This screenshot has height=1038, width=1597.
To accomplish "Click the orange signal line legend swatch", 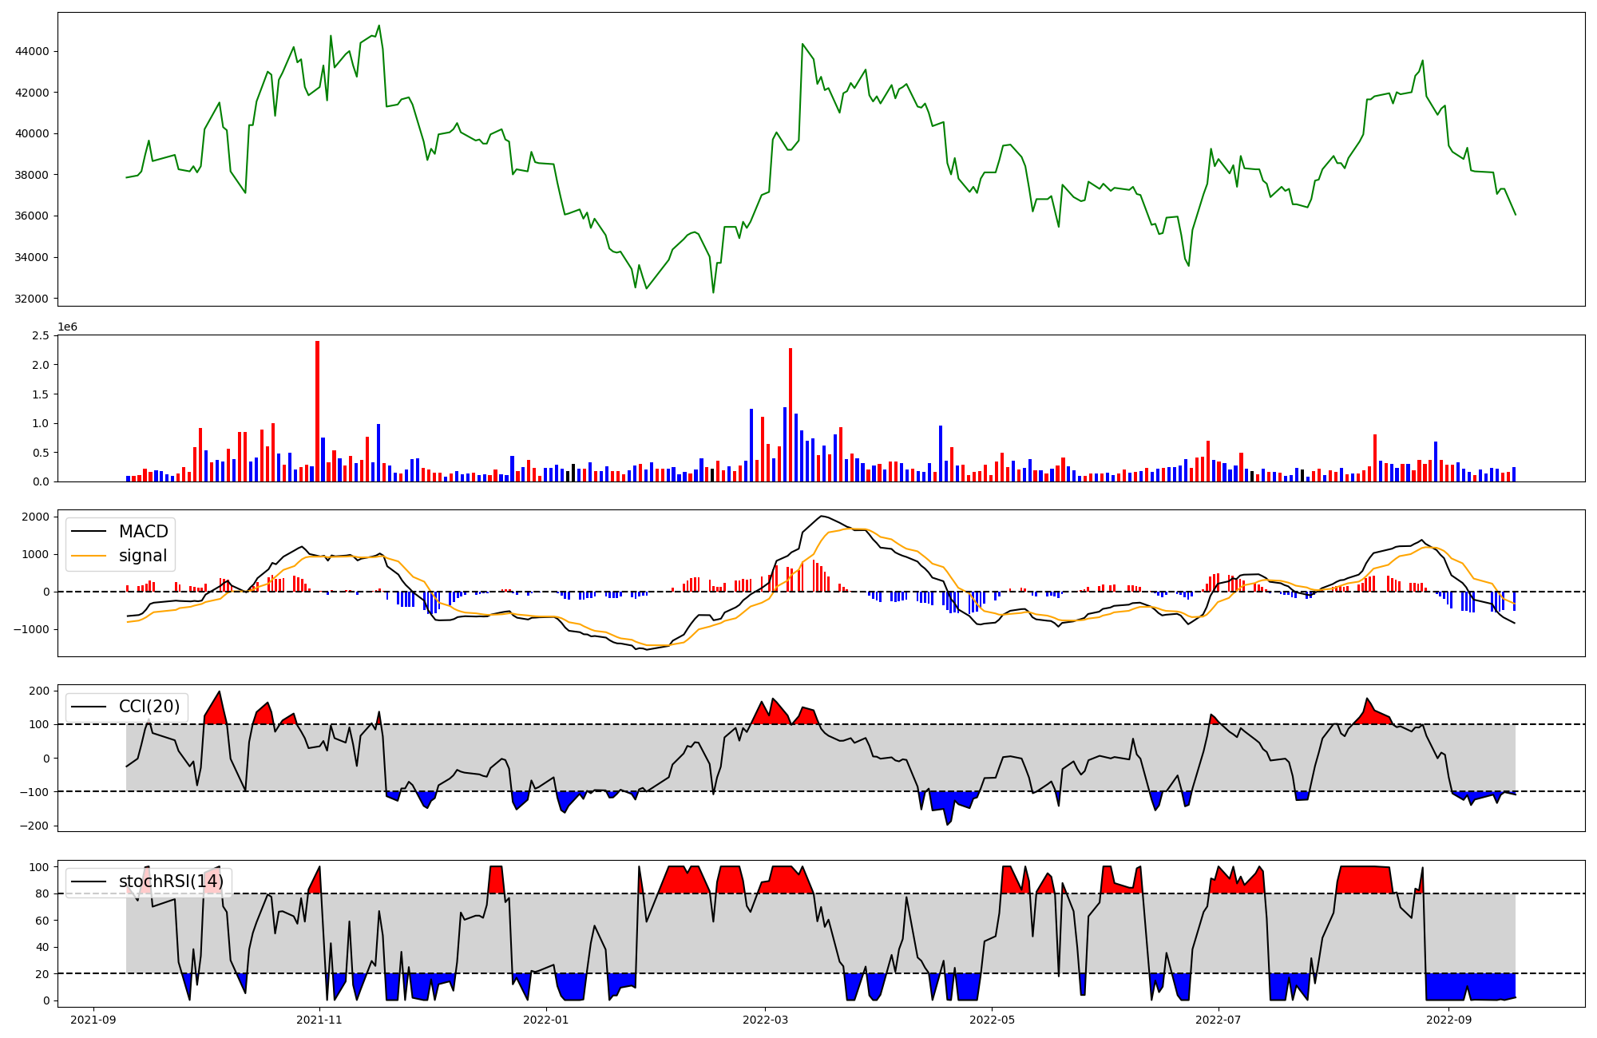I will point(88,556).
